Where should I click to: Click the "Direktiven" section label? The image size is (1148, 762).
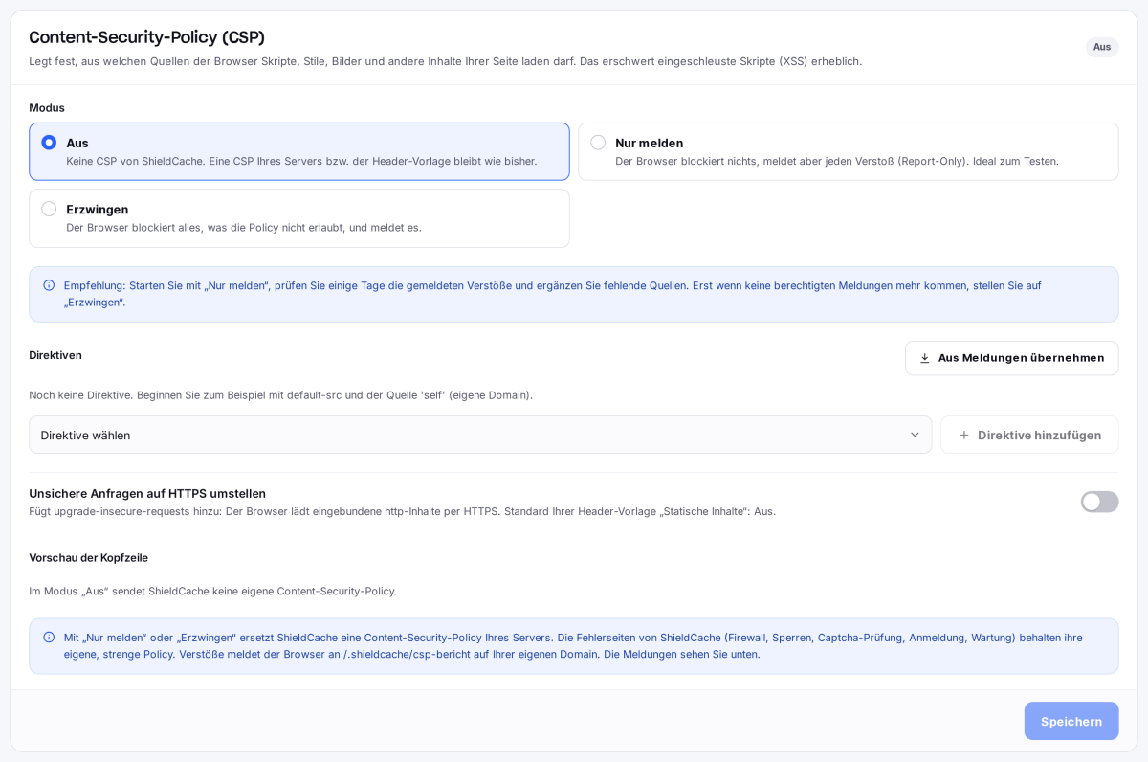click(55, 355)
